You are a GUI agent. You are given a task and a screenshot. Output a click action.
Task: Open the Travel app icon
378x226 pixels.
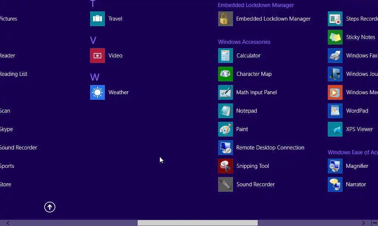(x=97, y=19)
